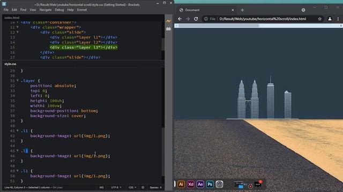
Task: Toggle Spaces indentation setting in status bar
Action: [156, 187]
